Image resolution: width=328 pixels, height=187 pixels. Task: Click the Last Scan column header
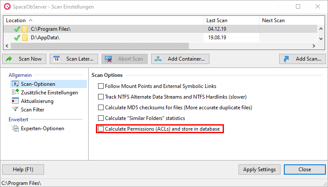[x=231, y=20]
